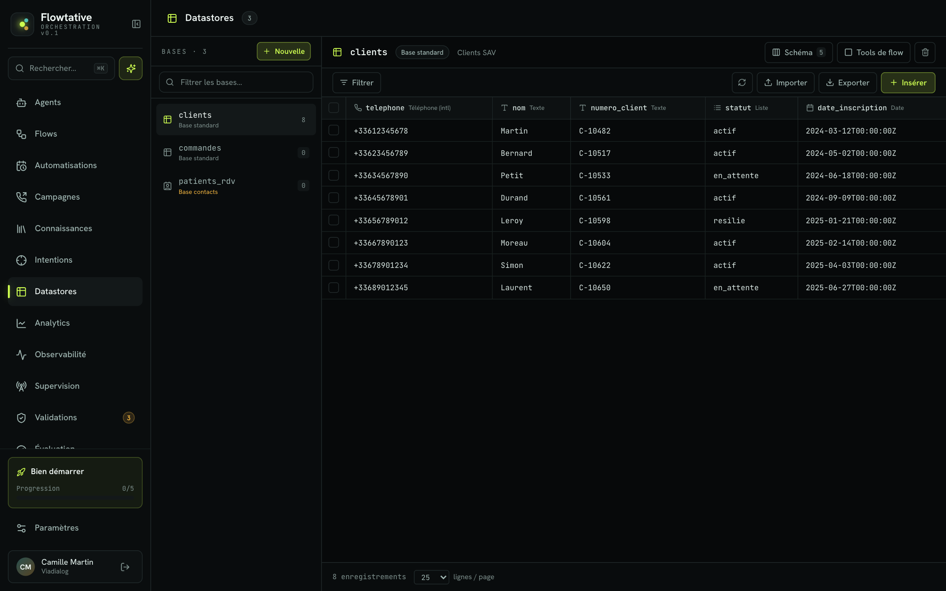Click the date_inscription column header
The image size is (946, 591).
[x=872, y=108]
